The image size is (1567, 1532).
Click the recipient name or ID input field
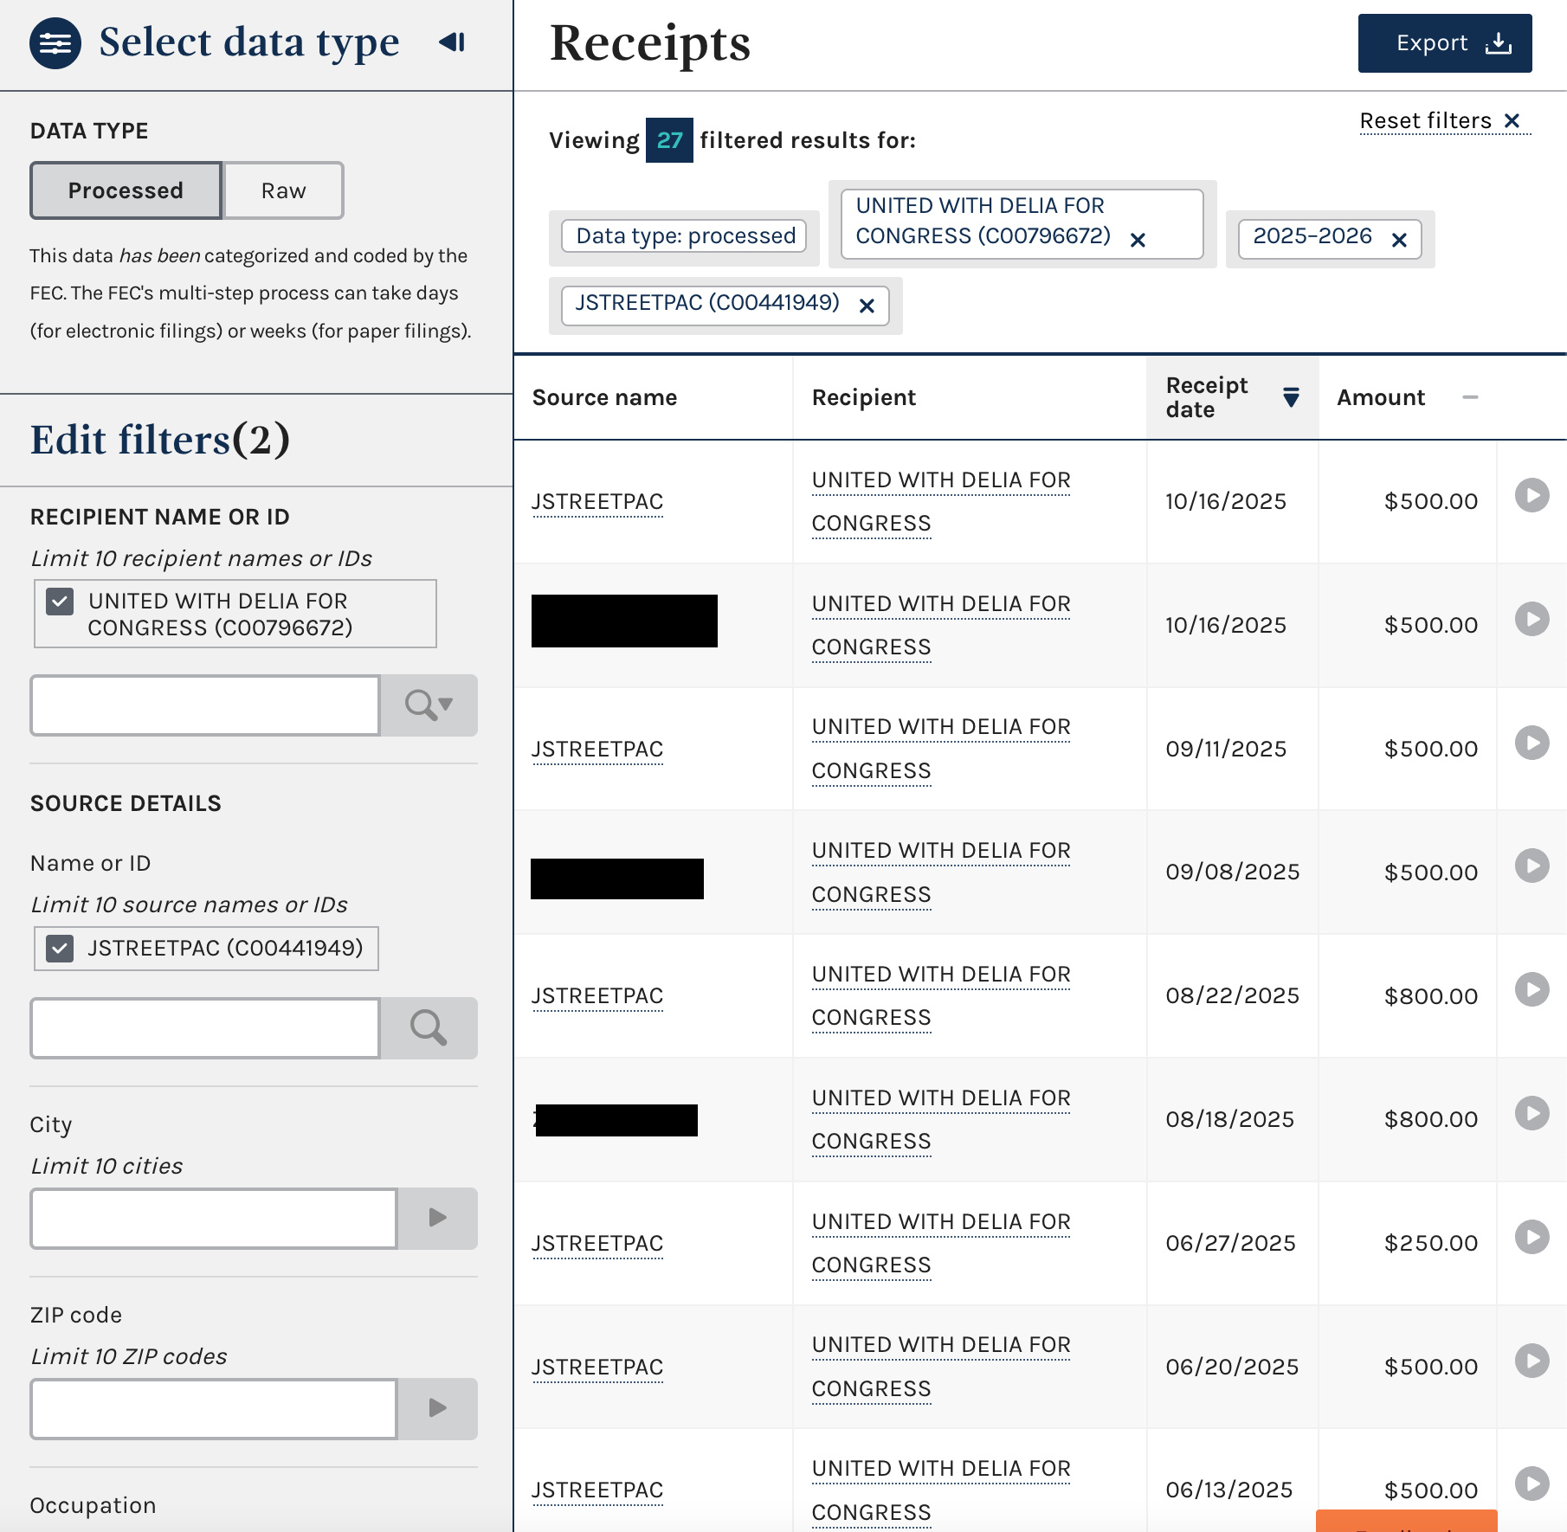click(205, 705)
